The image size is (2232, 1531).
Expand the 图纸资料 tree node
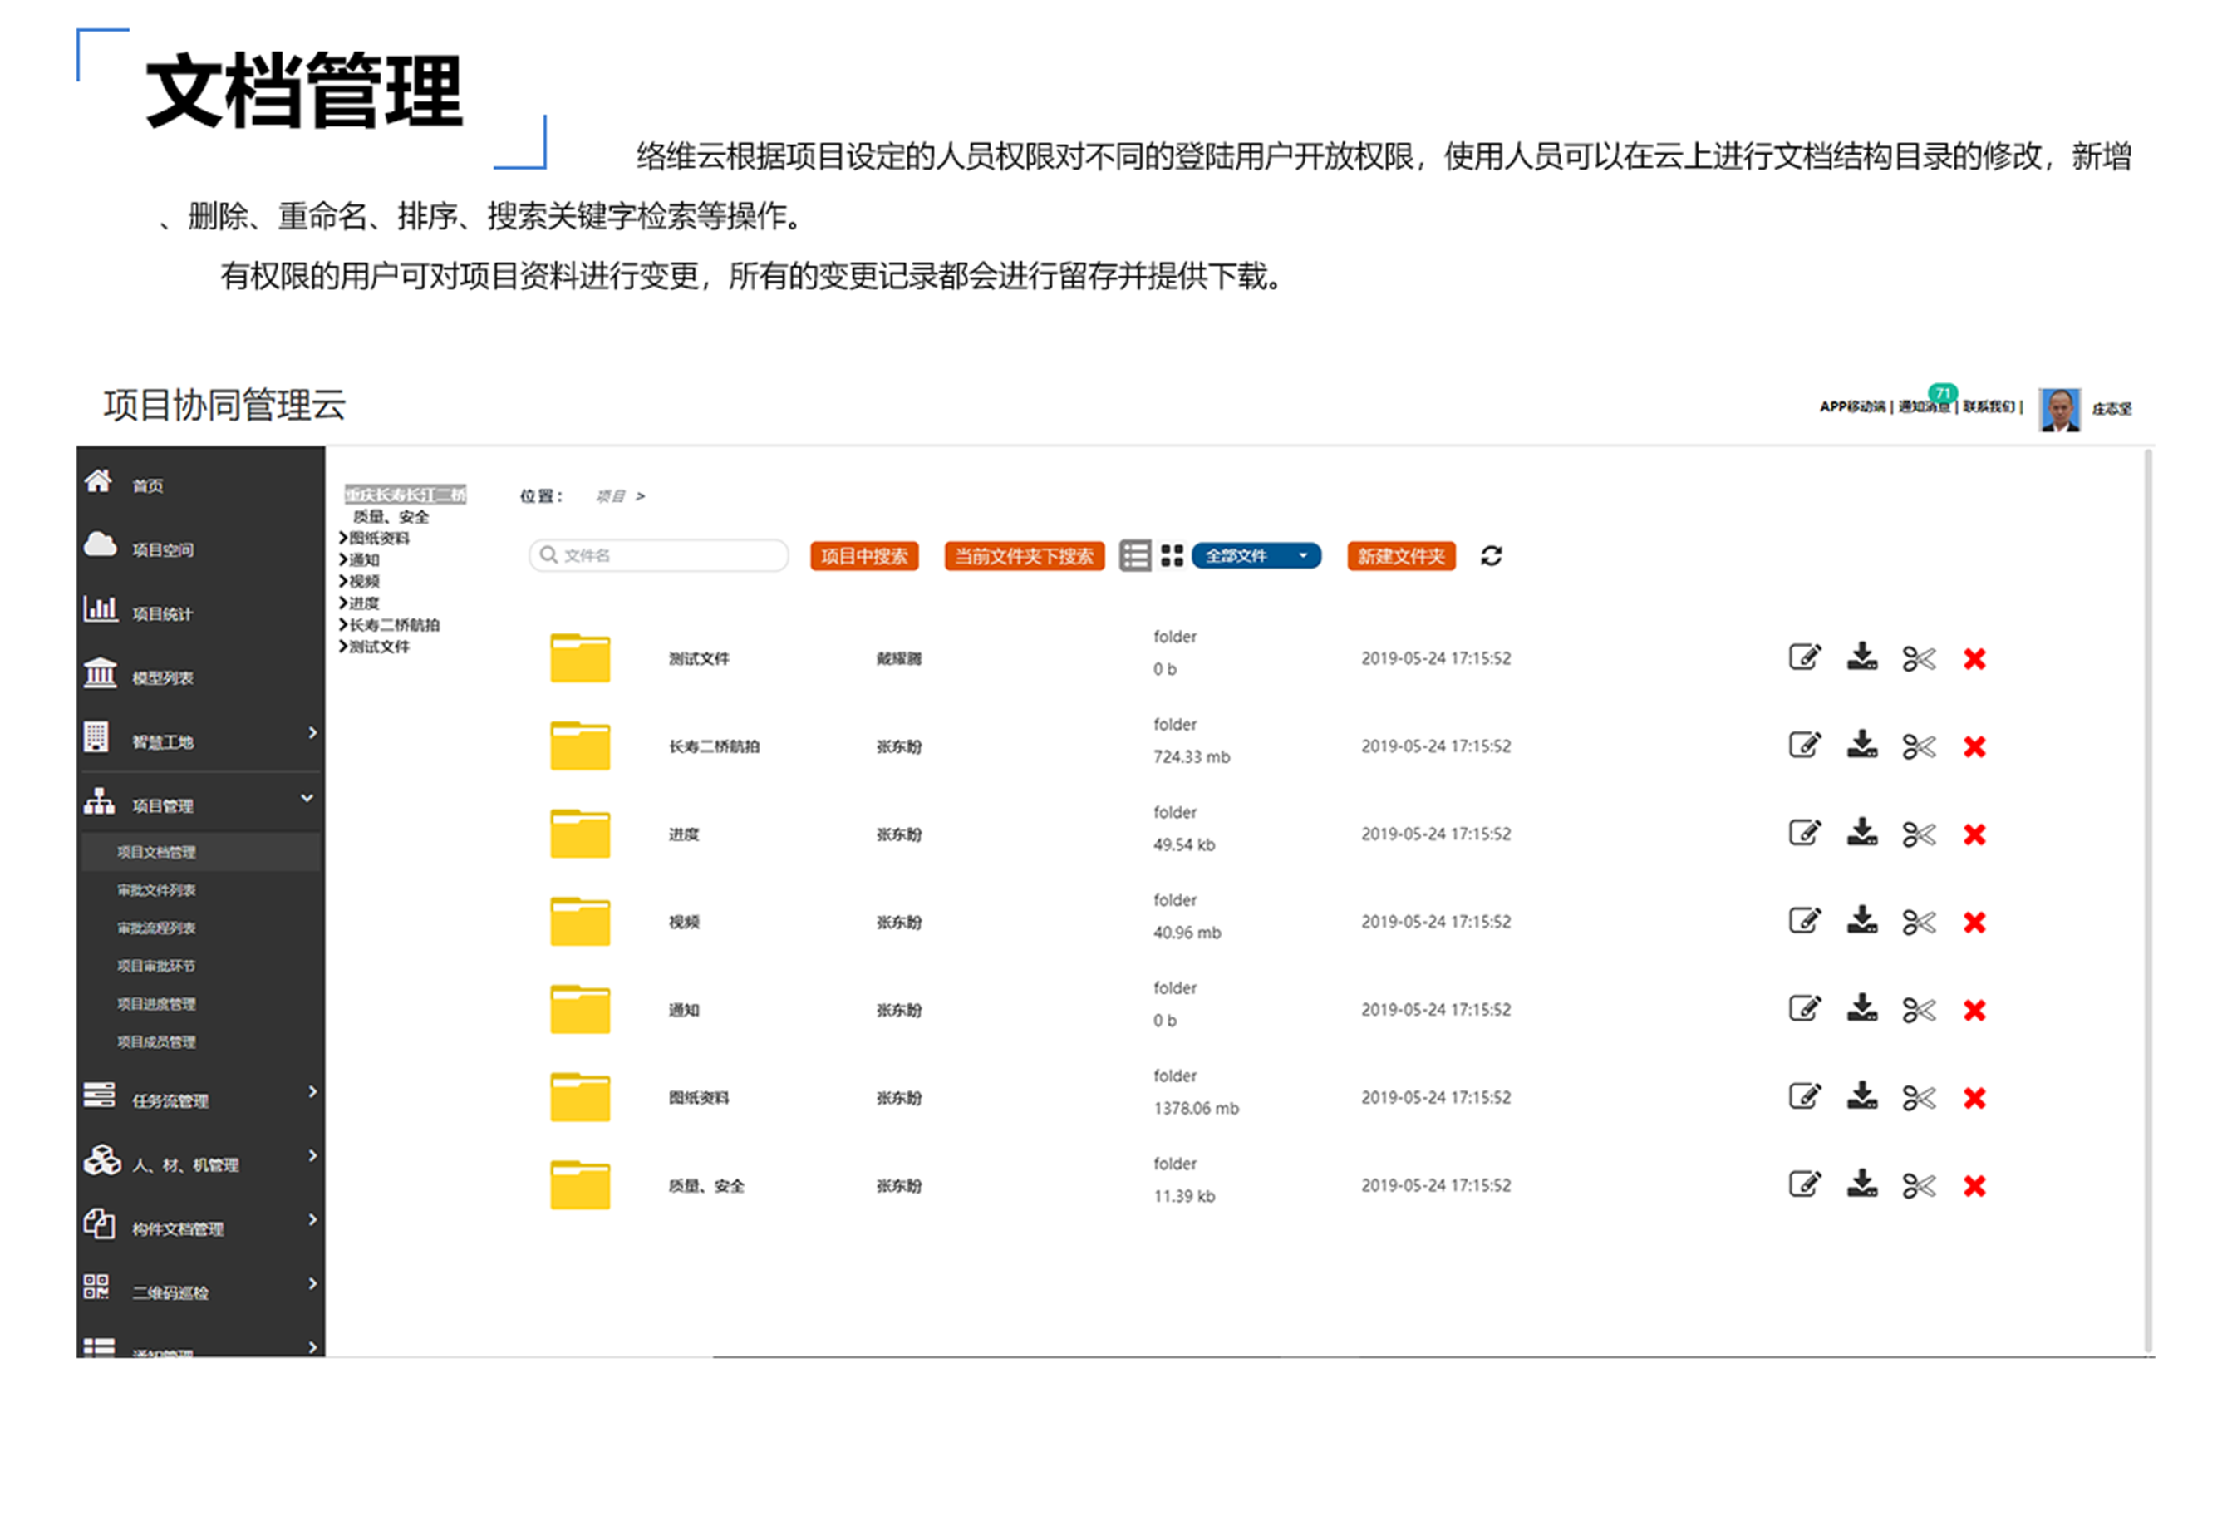coord(343,538)
